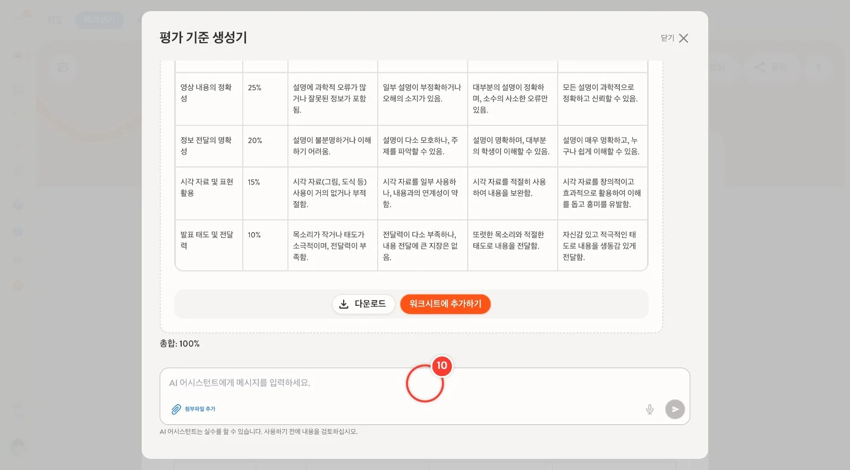Click the paperclip attachment icon
This screenshot has height=470, width=850.
pos(176,409)
